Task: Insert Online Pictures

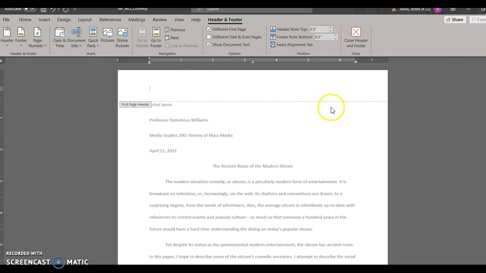Action: 122,38
